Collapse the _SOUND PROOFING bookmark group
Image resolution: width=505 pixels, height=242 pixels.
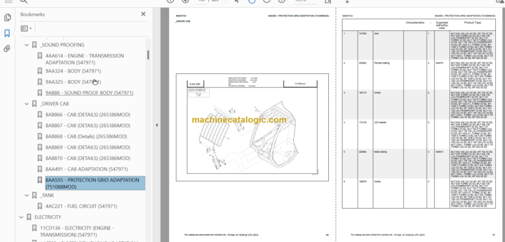[27, 45]
